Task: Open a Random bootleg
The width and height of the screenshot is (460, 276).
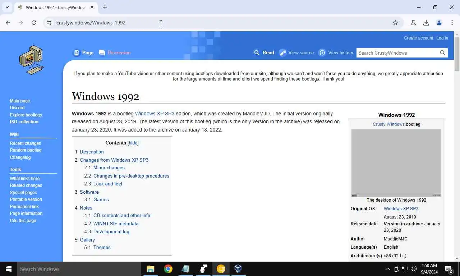Action: coord(26,150)
